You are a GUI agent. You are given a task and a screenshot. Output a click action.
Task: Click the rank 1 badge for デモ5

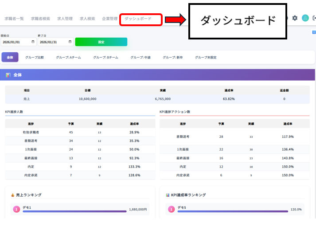coord(171,209)
